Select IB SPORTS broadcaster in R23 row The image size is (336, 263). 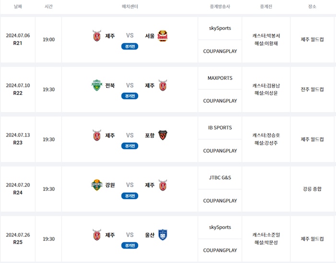coord(220,127)
